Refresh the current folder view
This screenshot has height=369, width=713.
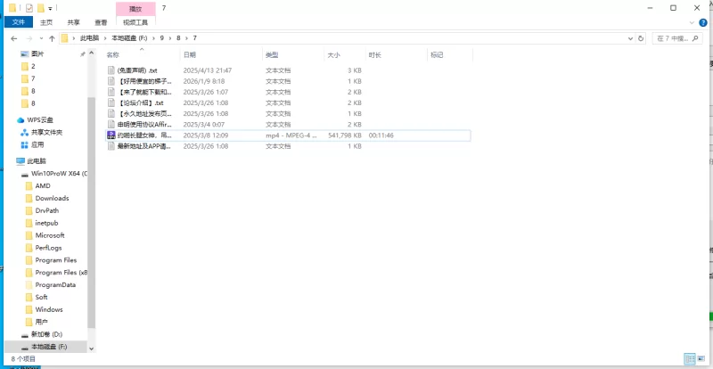coord(641,38)
